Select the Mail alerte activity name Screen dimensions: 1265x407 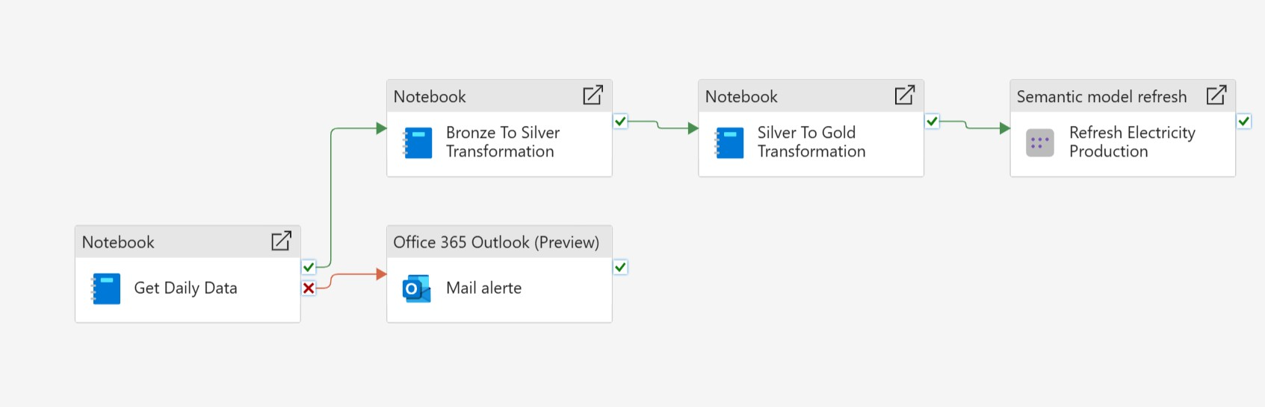pyautogui.click(x=483, y=288)
